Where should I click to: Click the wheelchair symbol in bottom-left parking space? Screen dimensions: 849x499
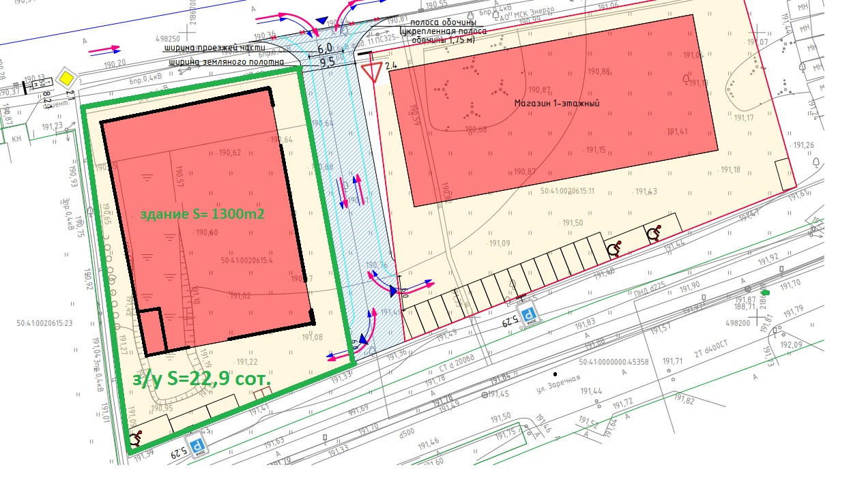(136, 440)
